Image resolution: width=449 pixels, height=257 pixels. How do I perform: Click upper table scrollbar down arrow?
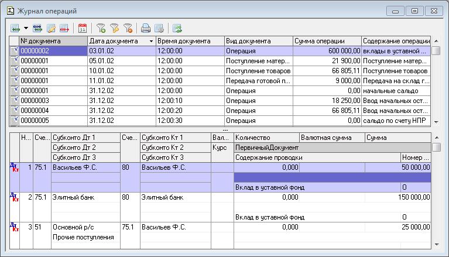(x=436, y=121)
